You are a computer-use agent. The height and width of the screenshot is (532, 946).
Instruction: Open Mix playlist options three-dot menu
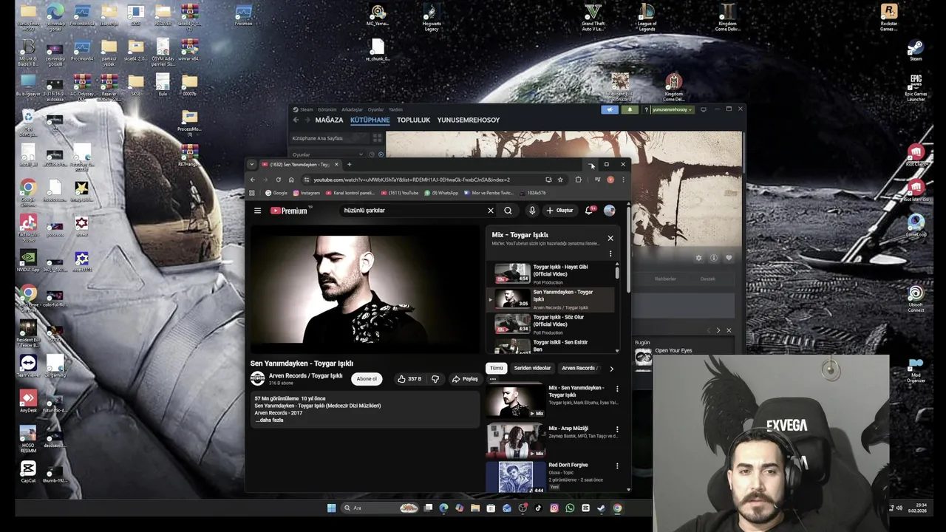pos(610,253)
